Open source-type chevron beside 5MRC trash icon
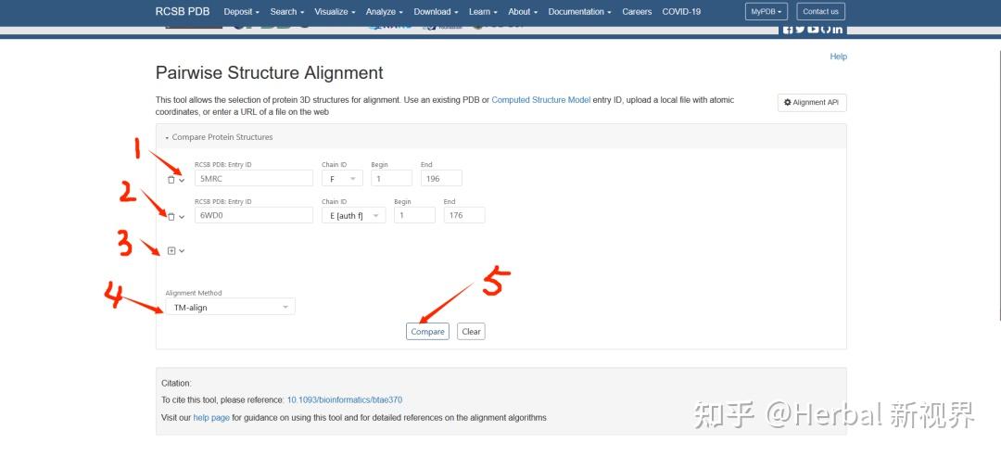Viewport: 1001px width, 456px height. point(182,180)
